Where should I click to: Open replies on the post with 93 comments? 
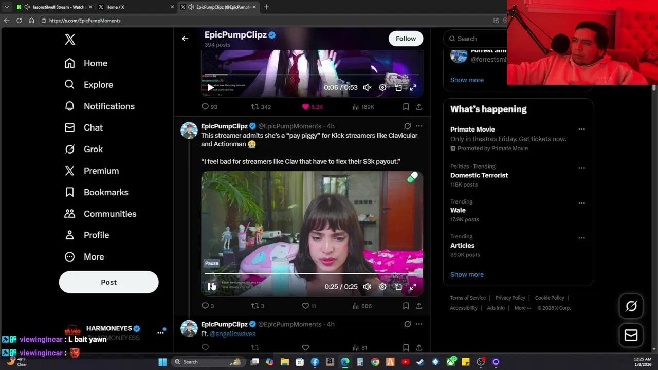click(x=209, y=107)
